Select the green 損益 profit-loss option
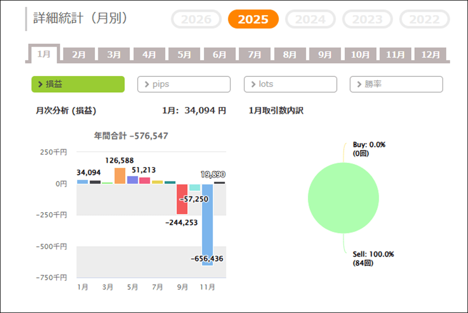This screenshot has width=468, height=313. point(78,84)
